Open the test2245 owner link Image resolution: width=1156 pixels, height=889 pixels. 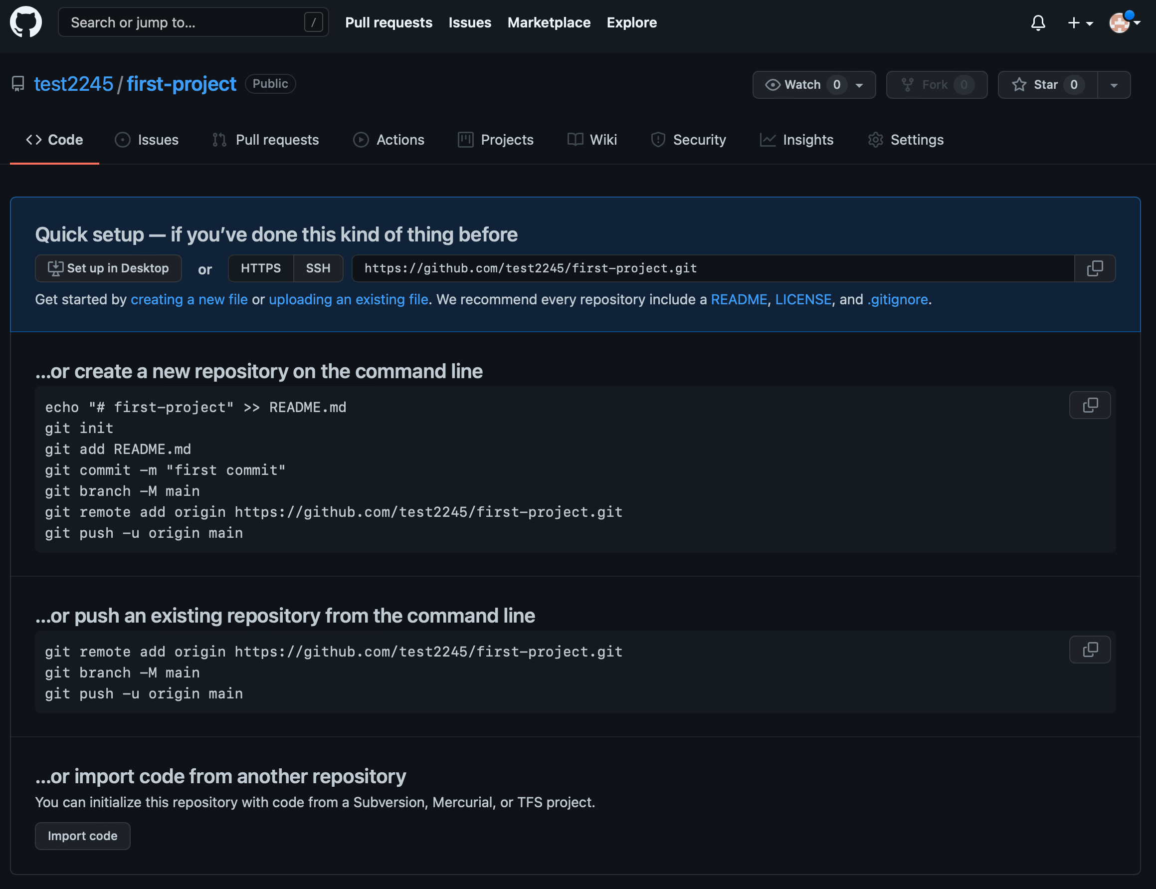(x=73, y=84)
